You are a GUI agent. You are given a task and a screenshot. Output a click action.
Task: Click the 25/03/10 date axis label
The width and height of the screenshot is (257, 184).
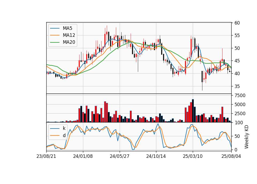click(192, 157)
